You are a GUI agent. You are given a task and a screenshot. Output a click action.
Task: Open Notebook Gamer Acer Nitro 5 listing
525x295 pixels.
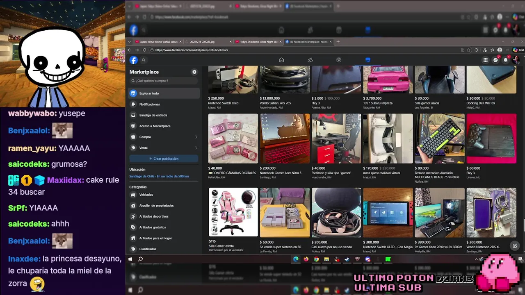[x=285, y=138]
